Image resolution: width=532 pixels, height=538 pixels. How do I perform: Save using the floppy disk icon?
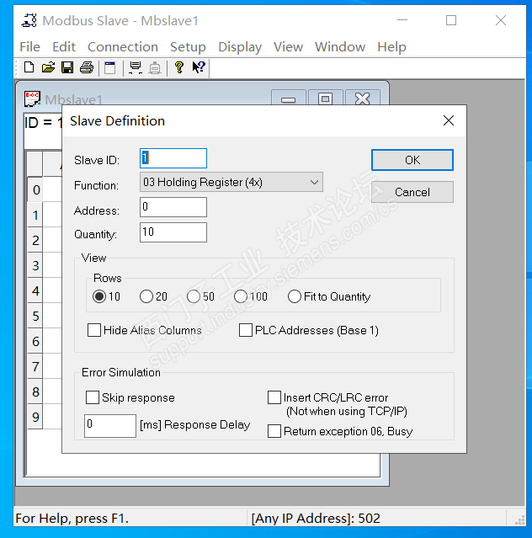67,67
